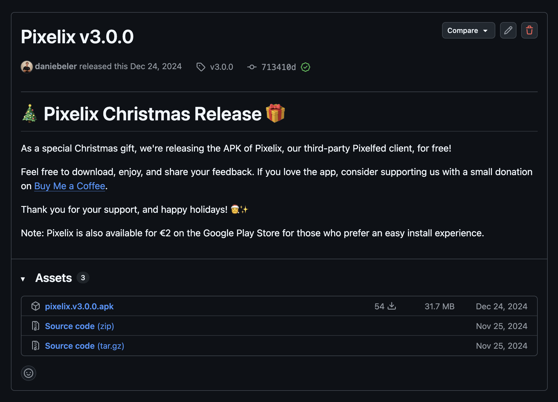Click the pencil edit release icon
The image size is (558, 402).
point(508,30)
